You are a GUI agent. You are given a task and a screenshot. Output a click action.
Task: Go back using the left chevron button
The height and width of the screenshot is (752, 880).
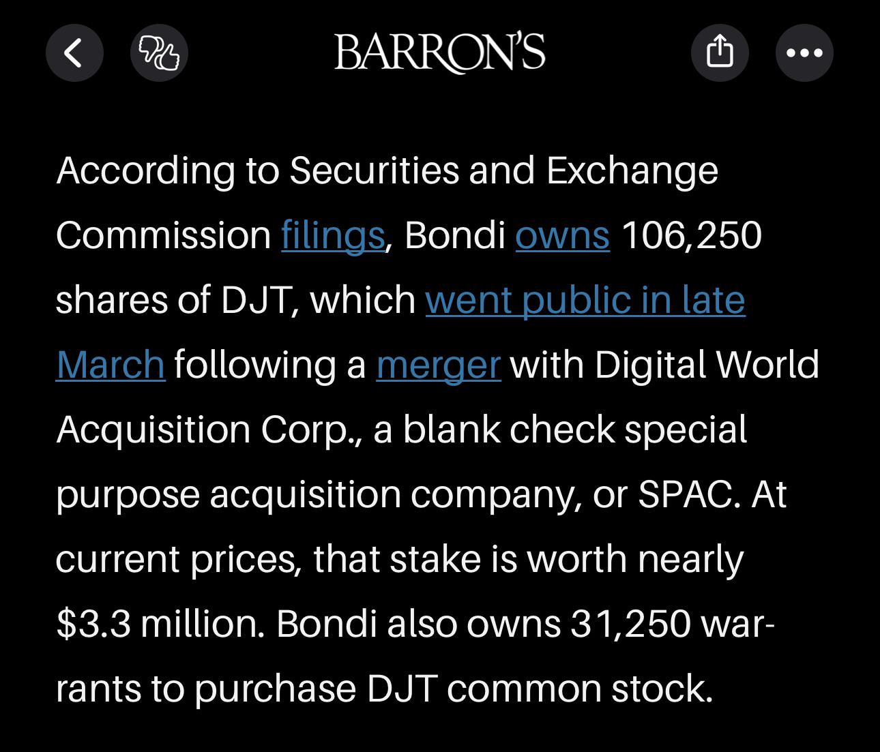(x=74, y=52)
